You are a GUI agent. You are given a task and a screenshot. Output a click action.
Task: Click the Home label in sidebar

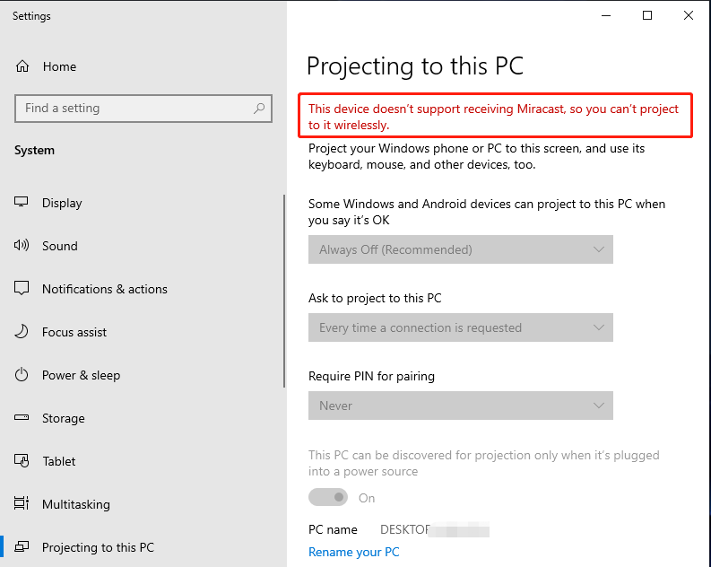click(x=59, y=66)
